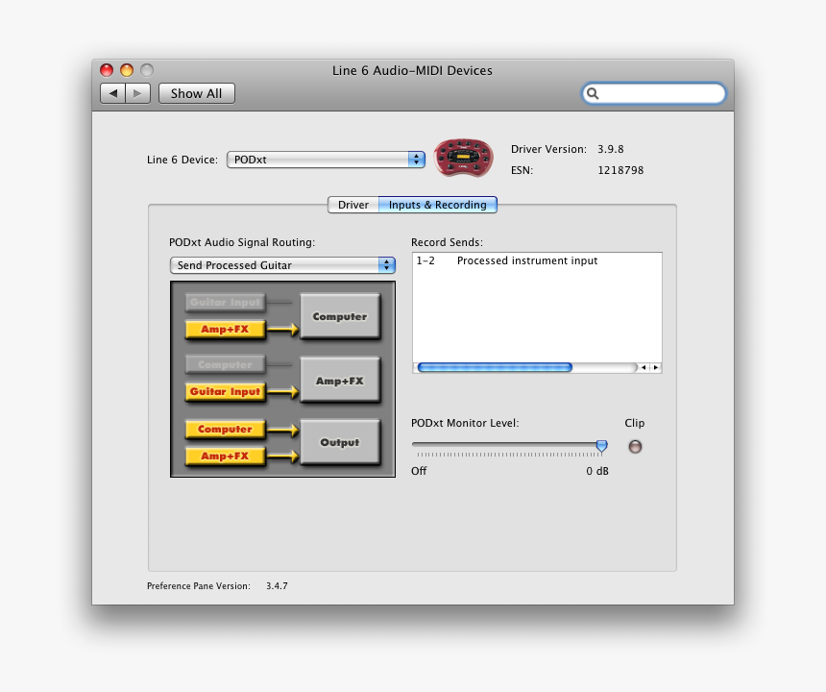Click the ESN value 1218798
Viewport: 826px width, 692px height.
pos(620,170)
